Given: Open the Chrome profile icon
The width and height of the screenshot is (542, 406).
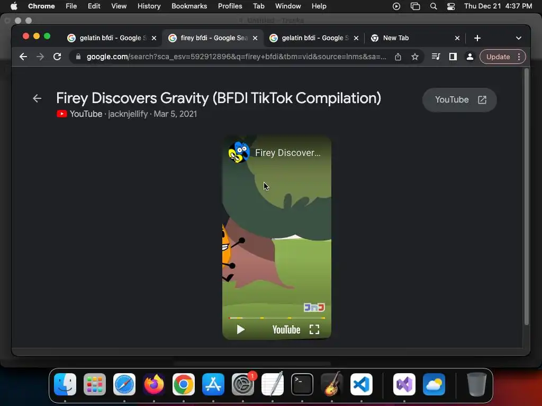Looking at the screenshot, I should point(470,57).
